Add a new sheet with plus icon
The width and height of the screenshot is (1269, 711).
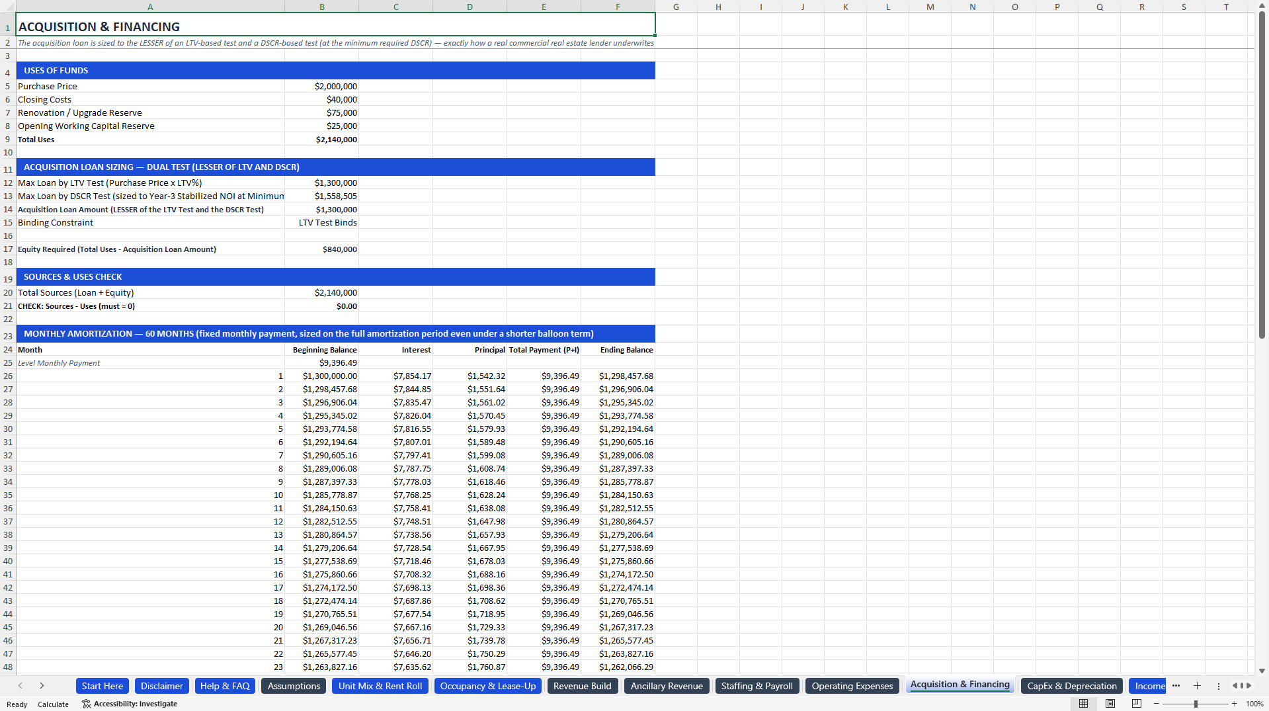click(x=1197, y=686)
